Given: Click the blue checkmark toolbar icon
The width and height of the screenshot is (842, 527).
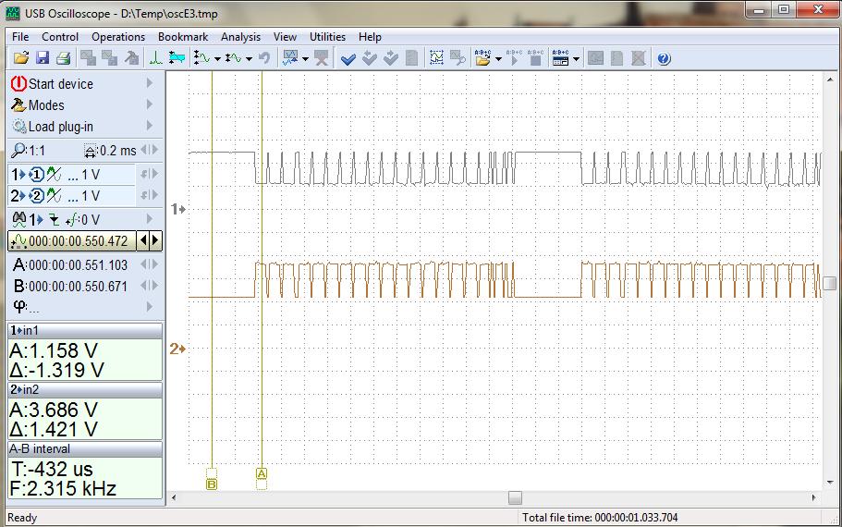Looking at the screenshot, I should 348,58.
